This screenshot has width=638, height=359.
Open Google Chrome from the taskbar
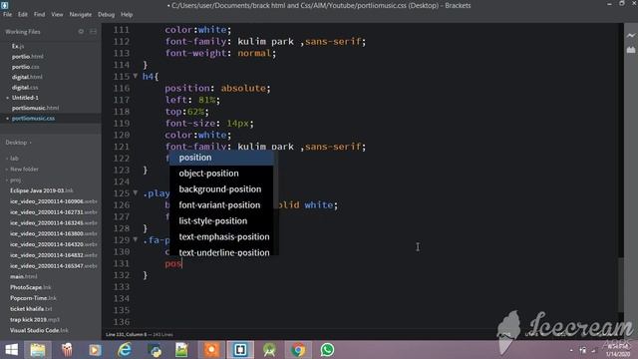pyautogui.click(x=298, y=350)
